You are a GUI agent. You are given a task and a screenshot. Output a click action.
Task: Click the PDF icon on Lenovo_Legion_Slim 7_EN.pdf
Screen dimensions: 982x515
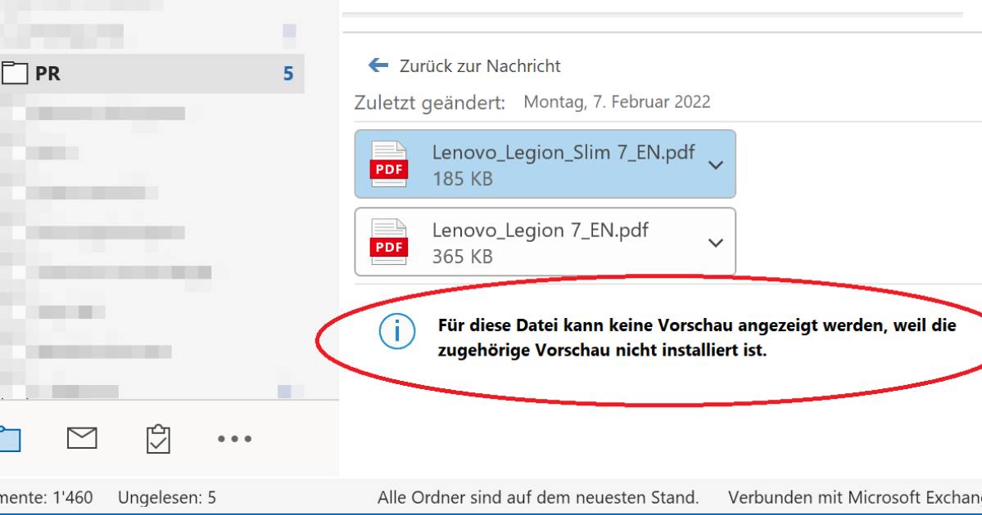[389, 163]
